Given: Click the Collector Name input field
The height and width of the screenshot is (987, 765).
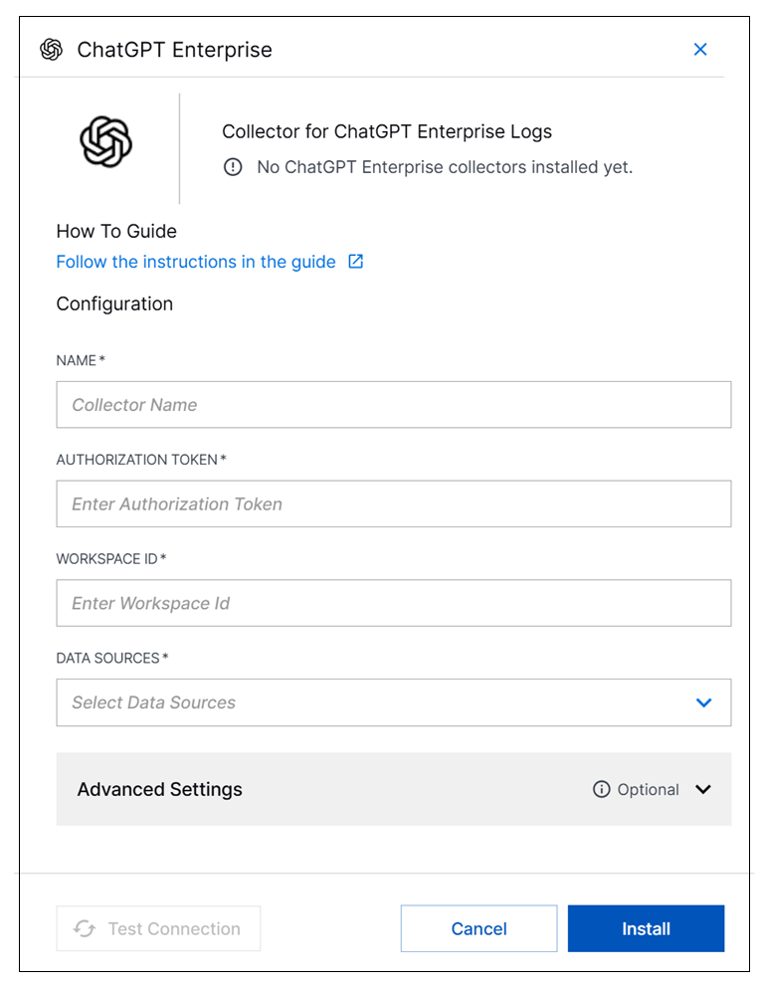Looking at the screenshot, I should tap(393, 405).
